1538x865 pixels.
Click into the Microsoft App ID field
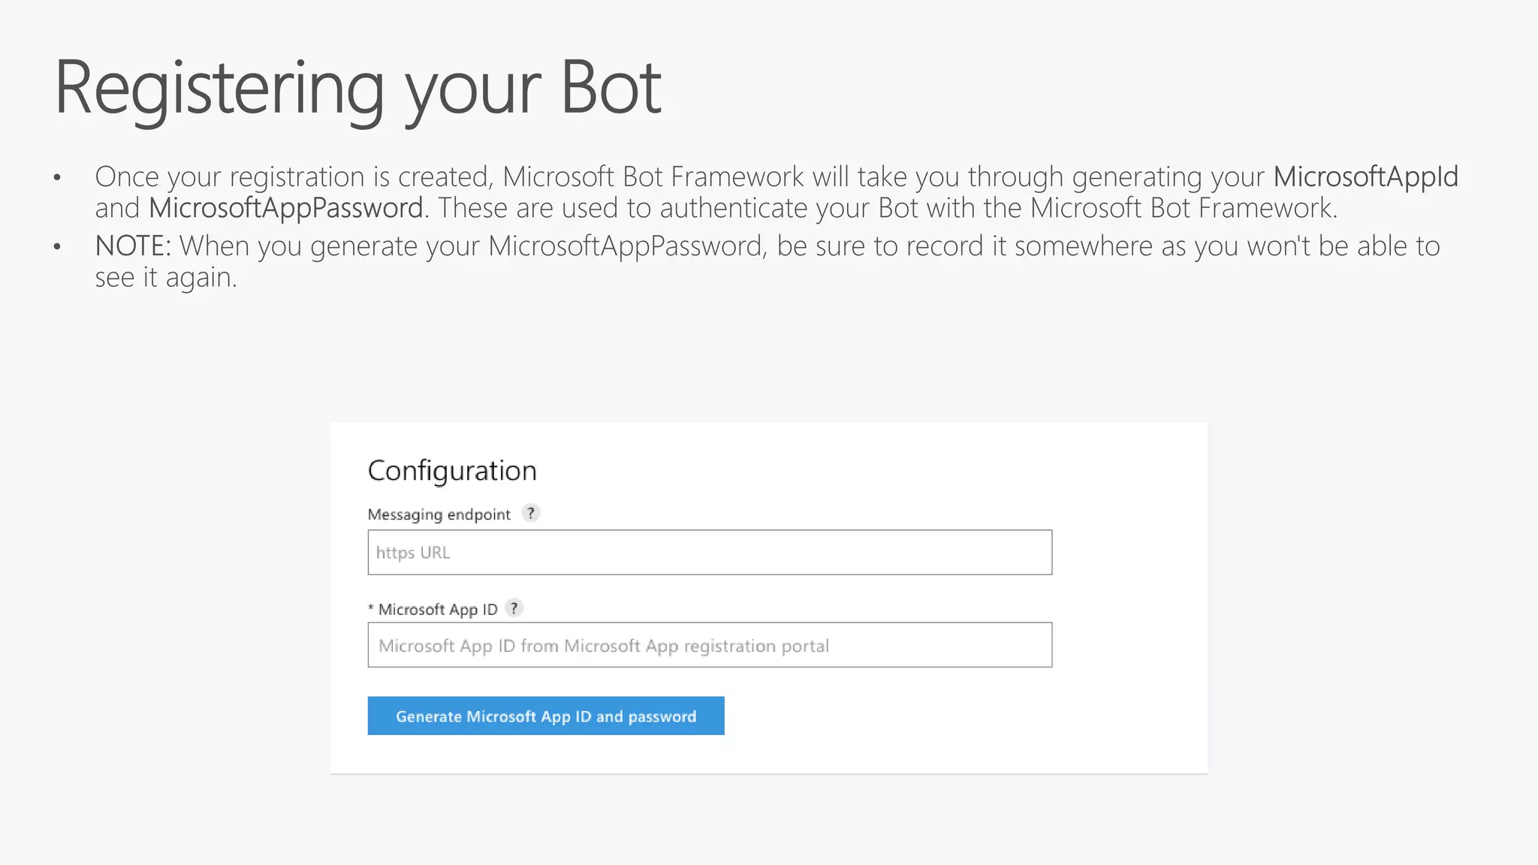coord(709,645)
